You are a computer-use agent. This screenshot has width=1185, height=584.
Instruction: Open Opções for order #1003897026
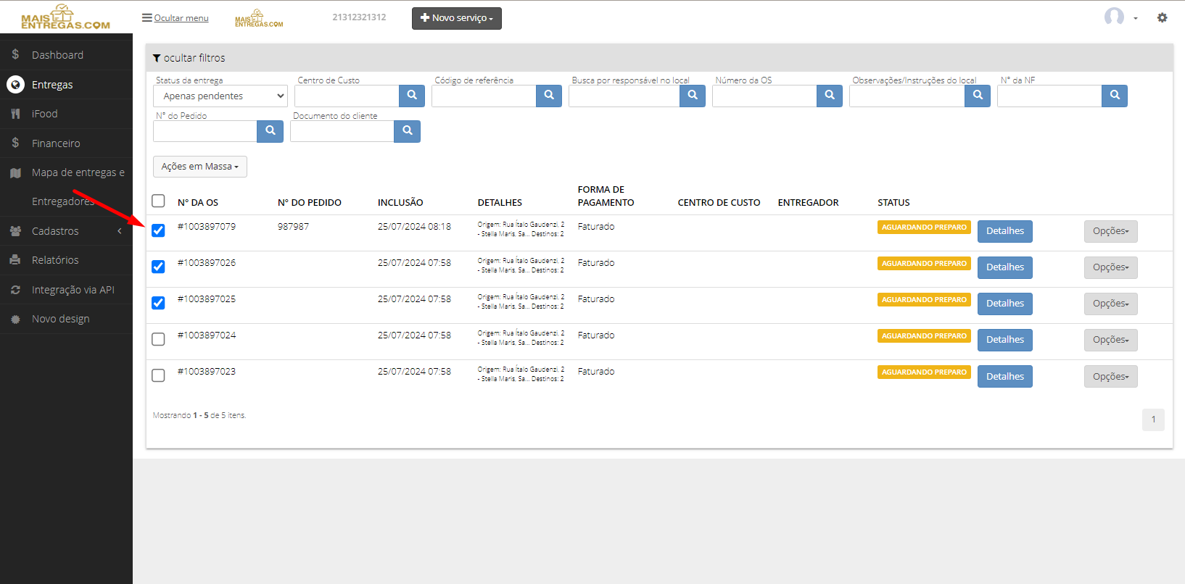(x=1111, y=267)
